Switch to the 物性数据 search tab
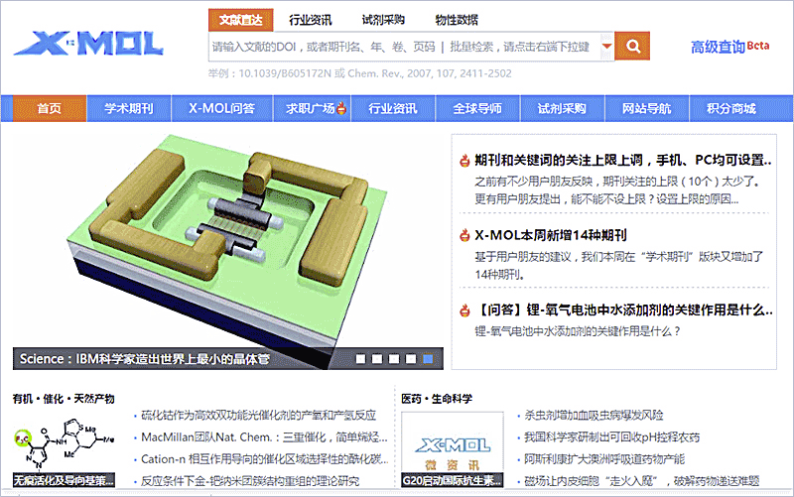The width and height of the screenshot is (794, 497). 456,20
